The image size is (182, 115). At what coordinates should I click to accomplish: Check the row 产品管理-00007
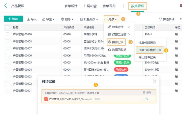pyautogui.click(x=8, y=48)
